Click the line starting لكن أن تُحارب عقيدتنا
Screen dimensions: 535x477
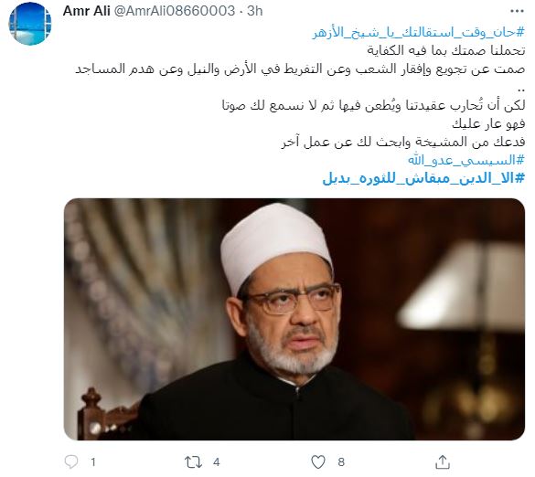click(373, 105)
